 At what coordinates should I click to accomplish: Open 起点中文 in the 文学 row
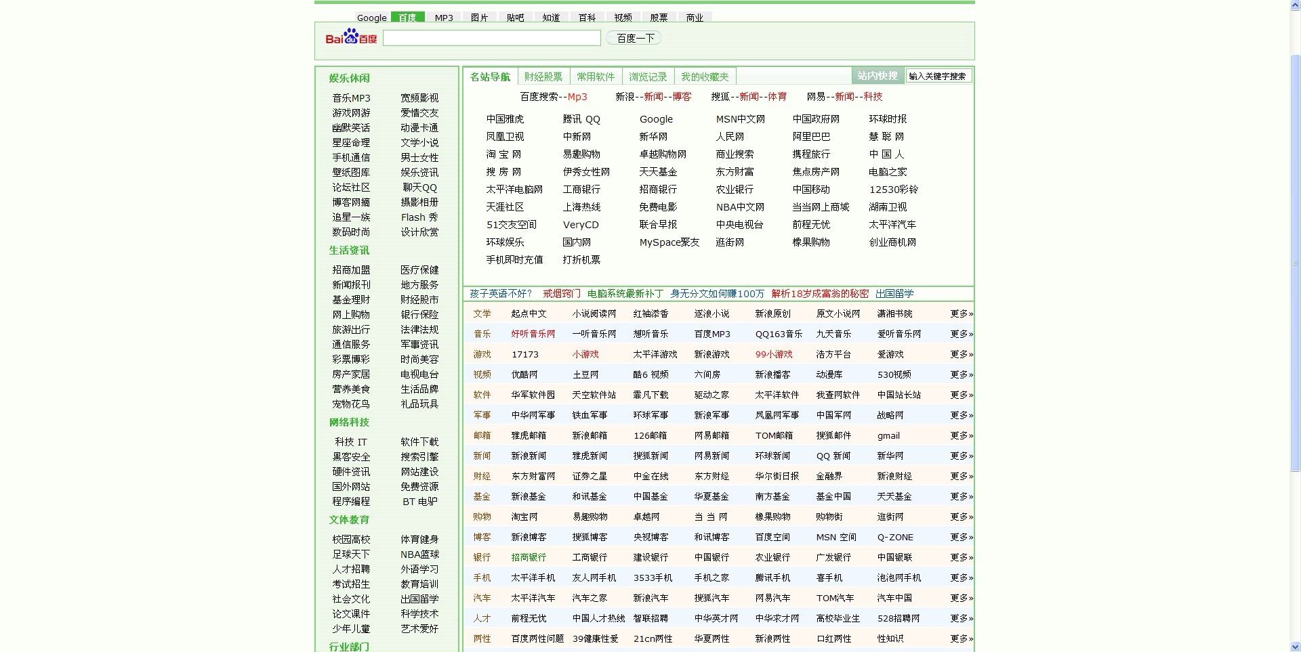(x=529, y=314)
